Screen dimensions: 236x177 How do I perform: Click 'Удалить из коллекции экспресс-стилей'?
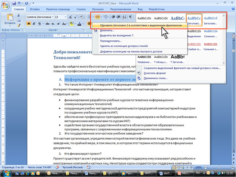[x=140, y=46]
